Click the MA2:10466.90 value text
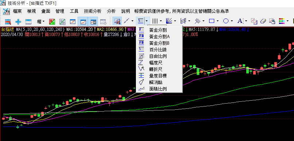Image resolution: width=294 pixels, height=141 pixels. [110, 30]
